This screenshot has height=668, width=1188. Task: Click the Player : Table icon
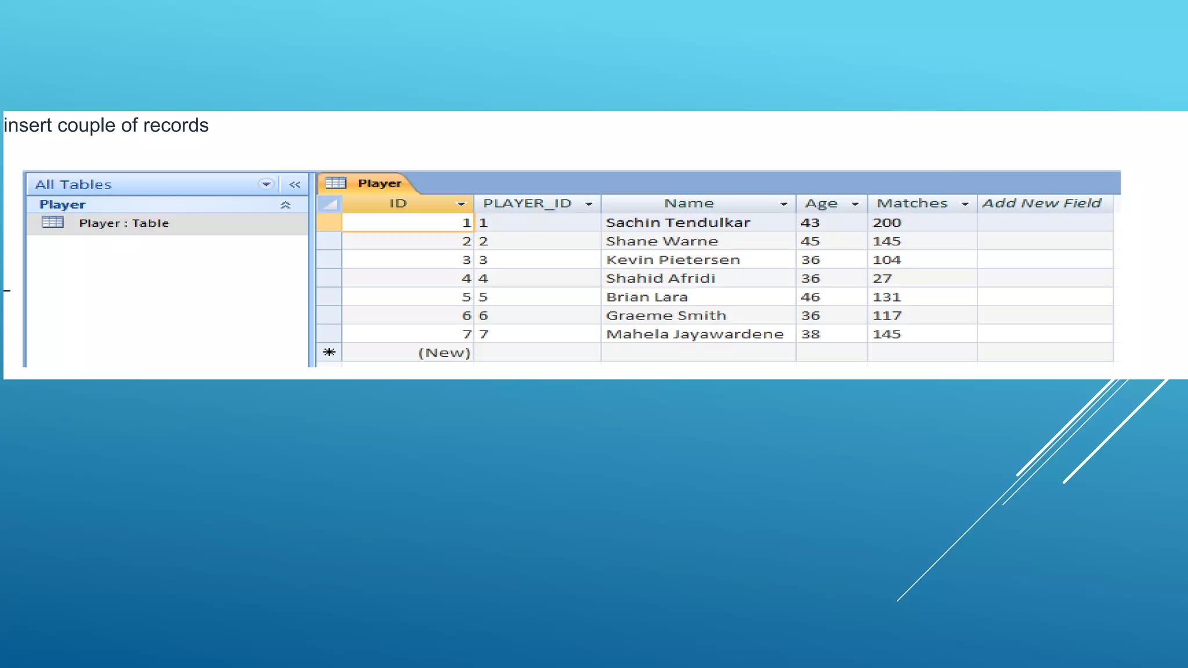pyautogui.click(x=53, y=222)
